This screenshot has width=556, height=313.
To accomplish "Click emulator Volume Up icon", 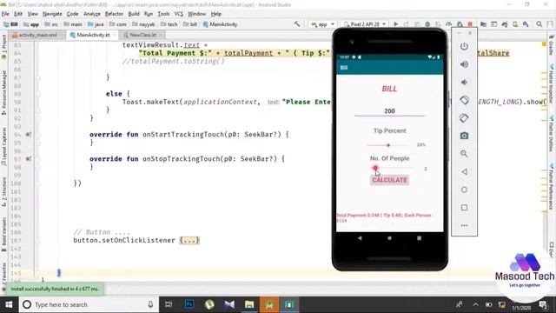I will coord(464,64).
